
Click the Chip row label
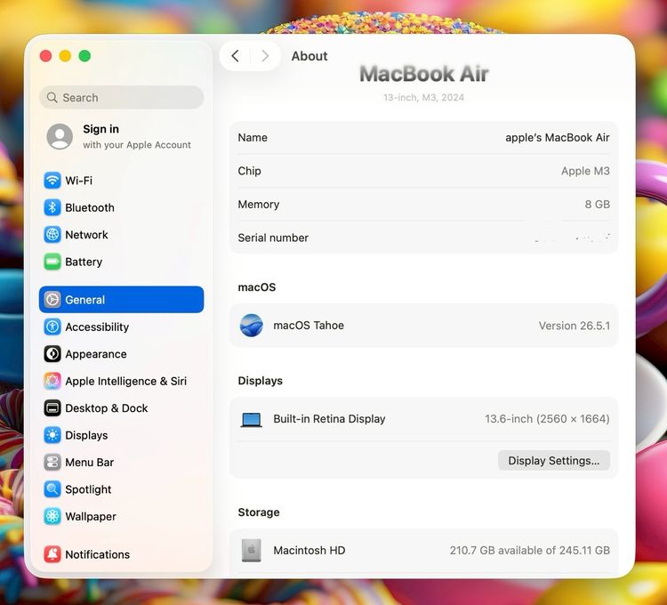[x=249, y=171]
